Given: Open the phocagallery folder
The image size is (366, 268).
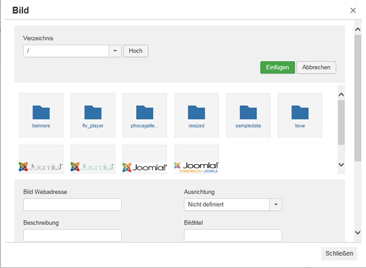Looking at the screenshot, I should click(x=145, y=115).
